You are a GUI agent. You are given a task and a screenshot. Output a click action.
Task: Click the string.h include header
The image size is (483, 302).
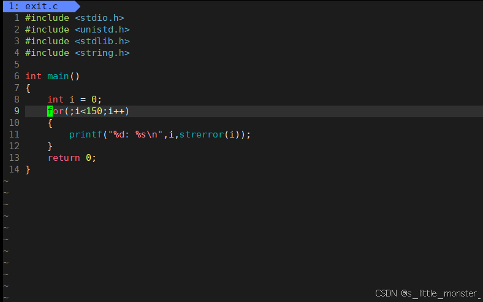[102, 53]
